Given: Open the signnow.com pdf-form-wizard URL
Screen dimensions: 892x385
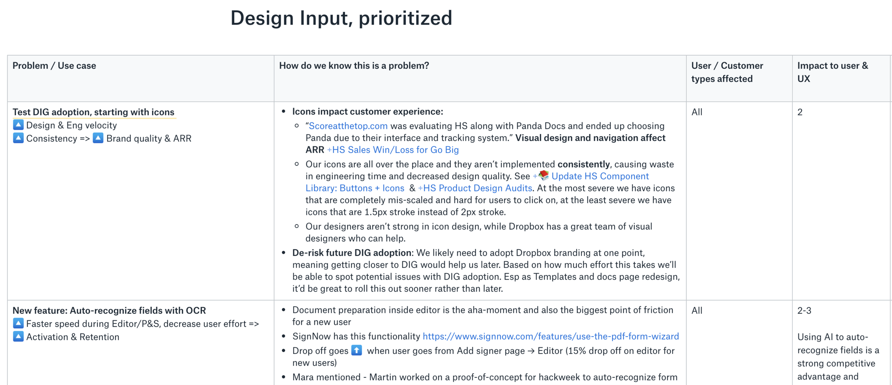Looking at the screenshot, I should [x=551, y=336].
